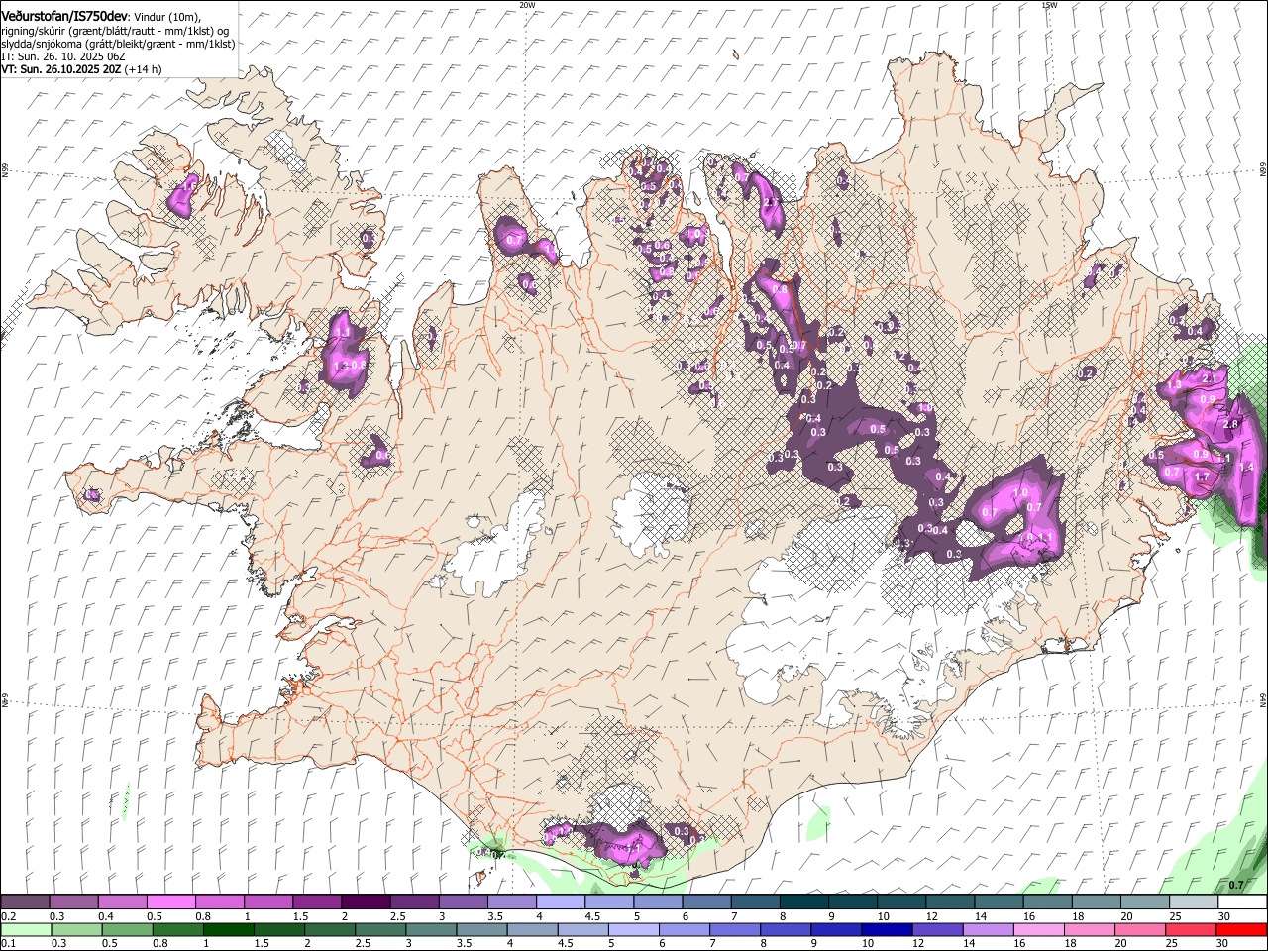Pick lower legend swatch starting at 20
Viewport: 1268px width, 951px height.
pyautogui.click(x=1138, y=929)
